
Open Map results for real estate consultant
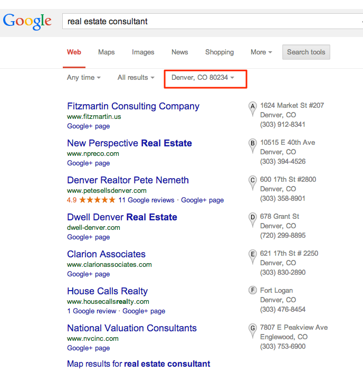139,364
